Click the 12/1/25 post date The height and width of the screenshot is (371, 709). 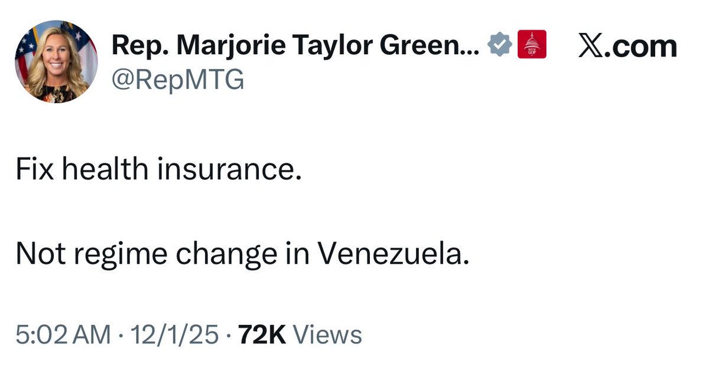(x=174, y=335)
